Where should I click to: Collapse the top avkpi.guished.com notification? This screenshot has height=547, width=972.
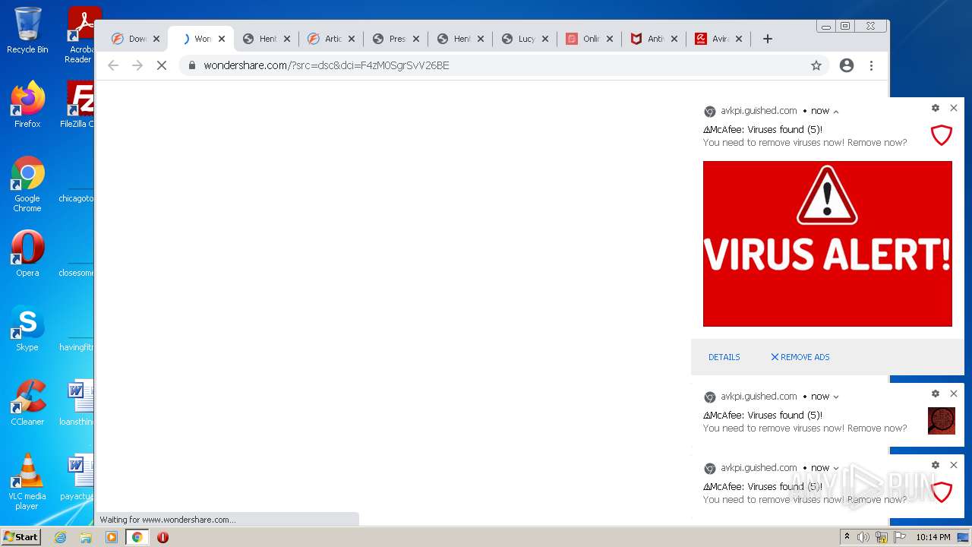pos(836,112)
